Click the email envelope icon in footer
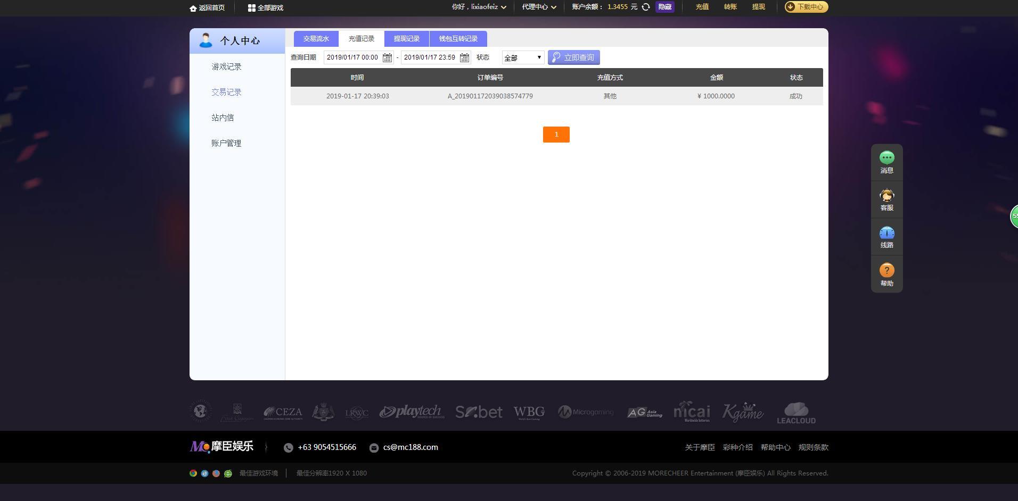 pyautogui.click(x=374, y=448)
